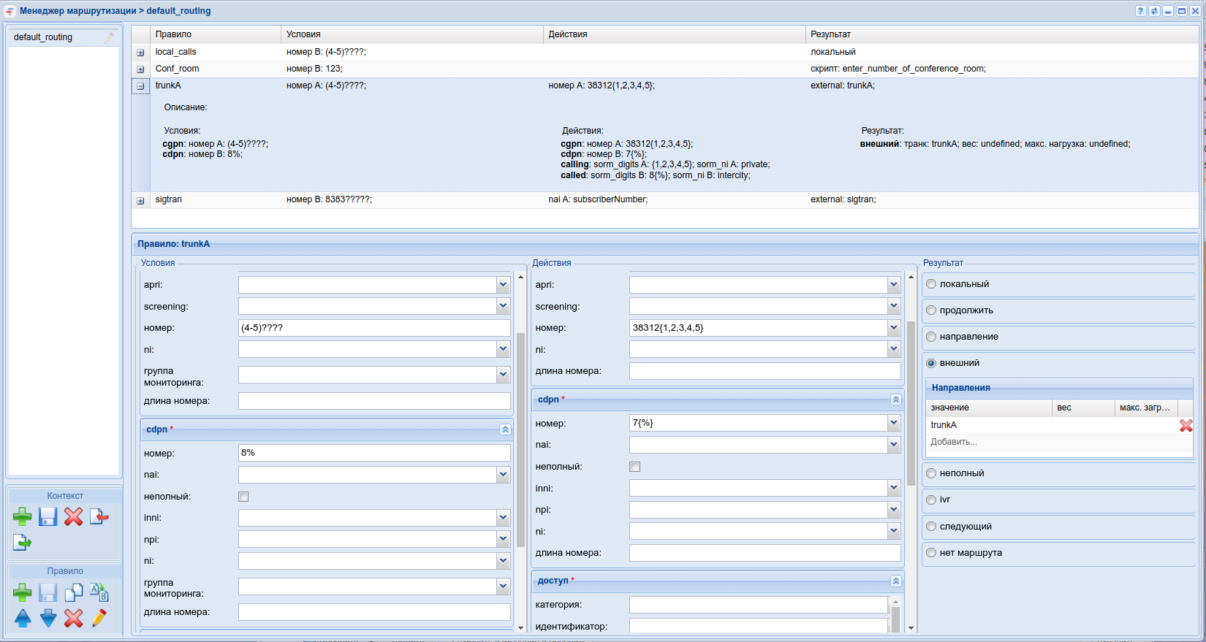Move the rule up with the blue arrow

[23, 618]
